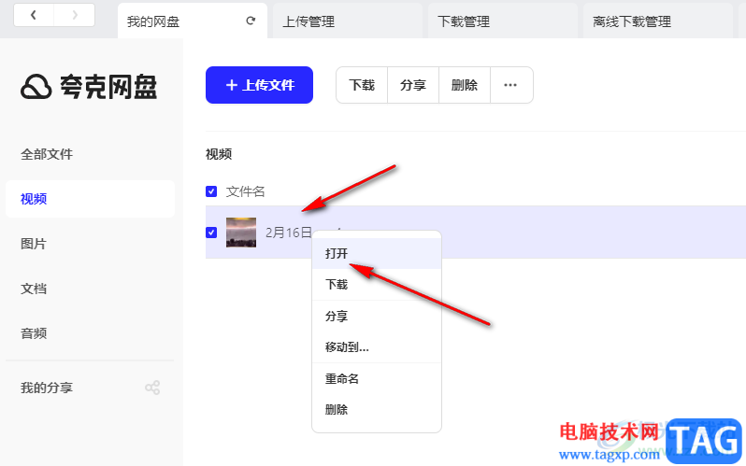The width and height of the screenshot is (746, 466).
Task: Select 视频 in the sidebar
Action: click(91, 199)
